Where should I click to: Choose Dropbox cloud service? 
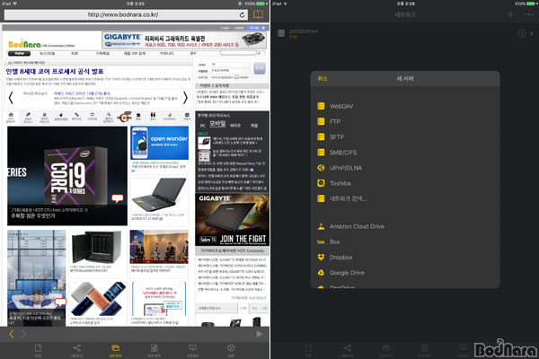[405, 258]
